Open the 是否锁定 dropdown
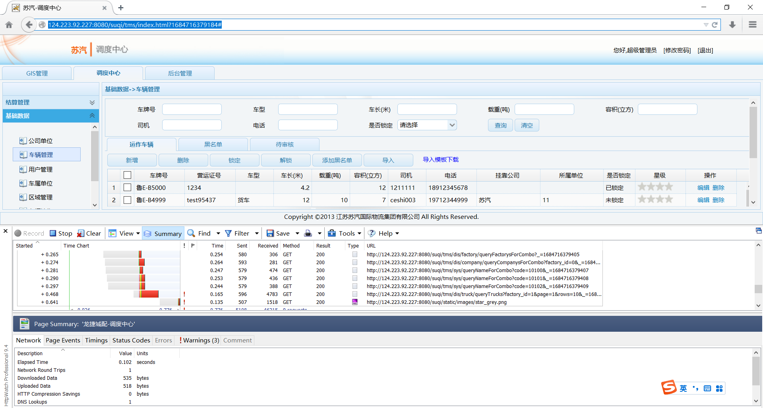Image resolution: width=763 pixels, height=408 pixels. [x=427, y=125]
